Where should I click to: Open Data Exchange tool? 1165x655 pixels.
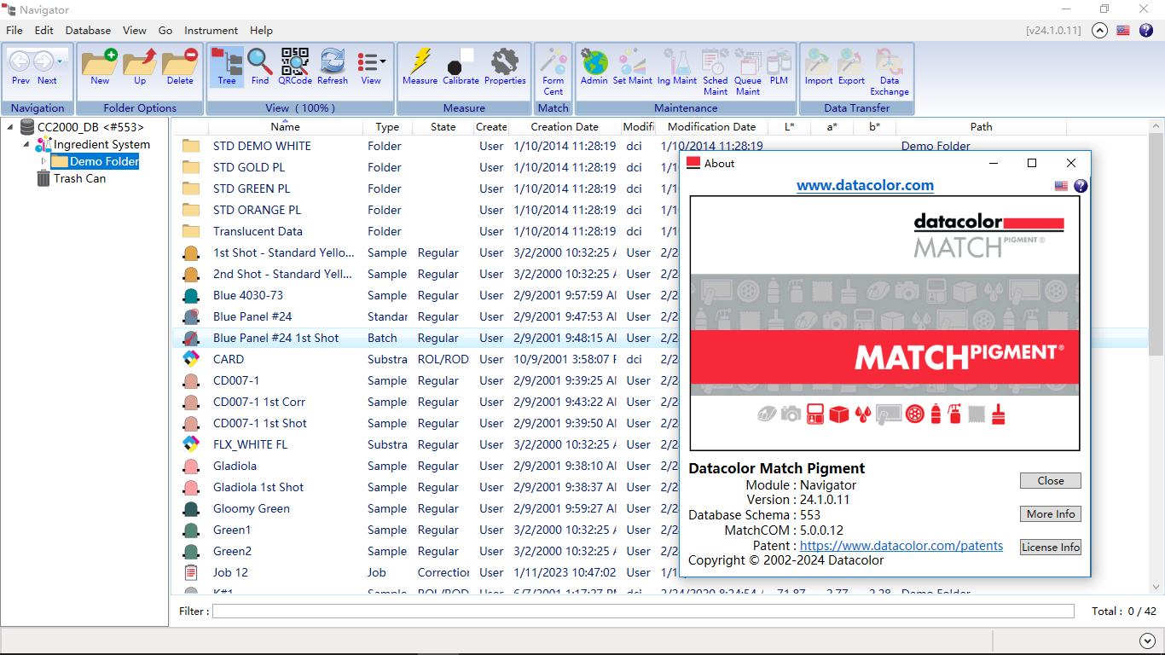tap(890, 72)
